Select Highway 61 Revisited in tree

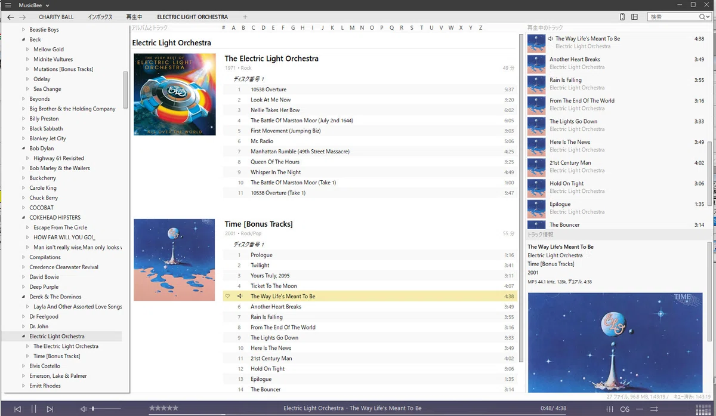(x=58, y=158)
